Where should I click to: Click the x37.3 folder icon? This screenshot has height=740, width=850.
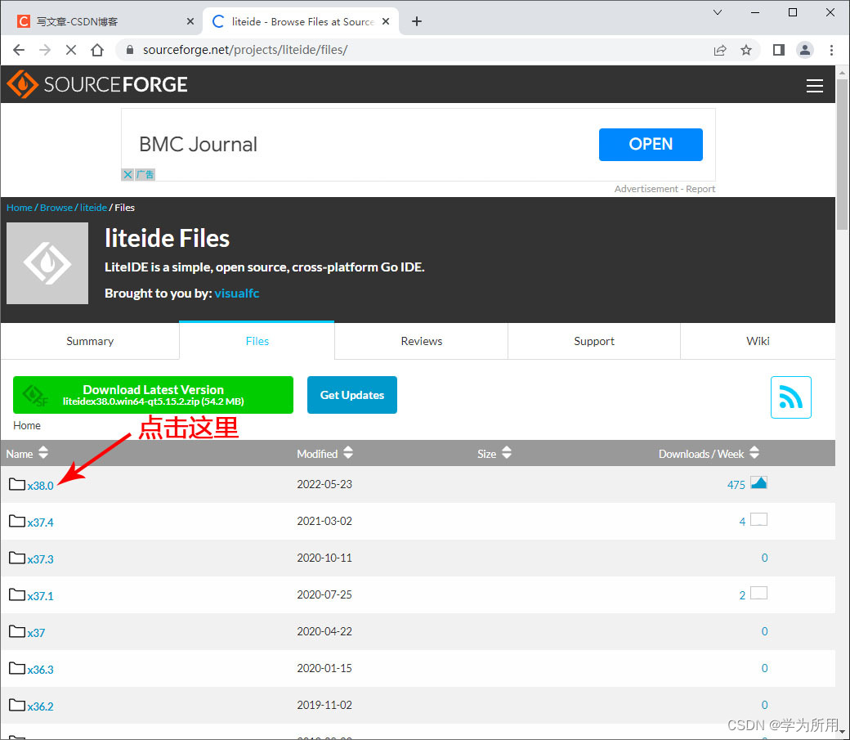[x=17, y=558]
